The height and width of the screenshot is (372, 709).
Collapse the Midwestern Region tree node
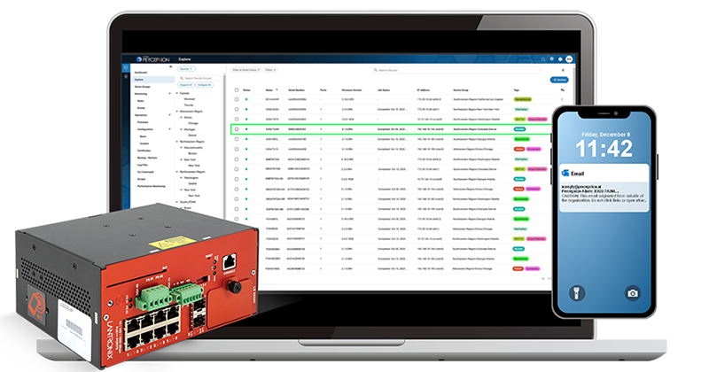pos(176,112)
